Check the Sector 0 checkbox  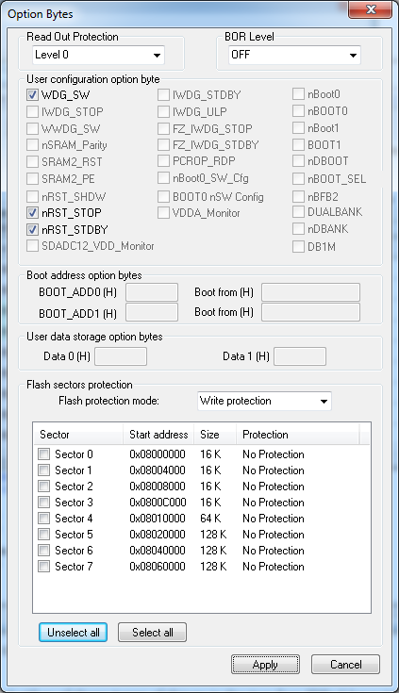pos(43,454)
